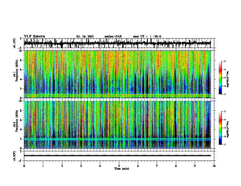Click the "-7" tick on ch.2 color bar
Image resolution: width=241 pixels, height=186 pixels.
pos(224,145)
